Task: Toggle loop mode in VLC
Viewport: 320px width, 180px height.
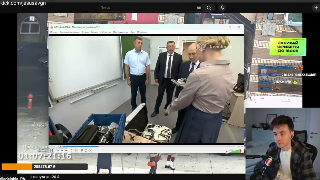Action: [86, 150]
